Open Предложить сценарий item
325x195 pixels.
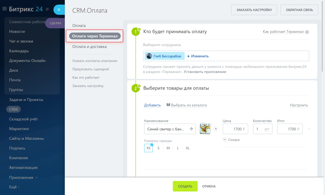(91, 69)
